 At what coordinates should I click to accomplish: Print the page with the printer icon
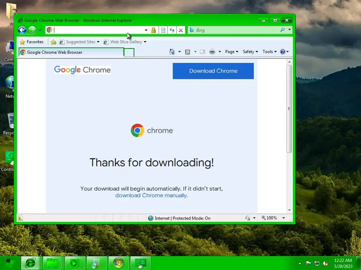pyautogui.click(x=212, y=52)
